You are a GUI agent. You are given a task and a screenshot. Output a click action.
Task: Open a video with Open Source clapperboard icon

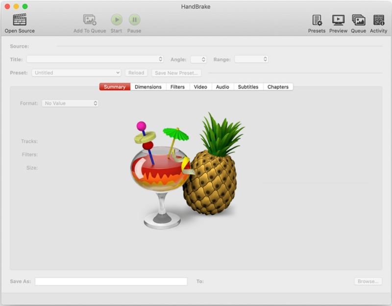tap(20, 20)
